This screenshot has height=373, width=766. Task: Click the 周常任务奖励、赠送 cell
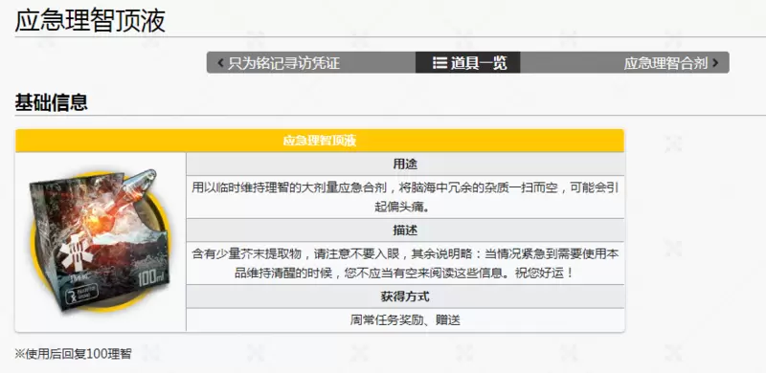tap(405, 319)
